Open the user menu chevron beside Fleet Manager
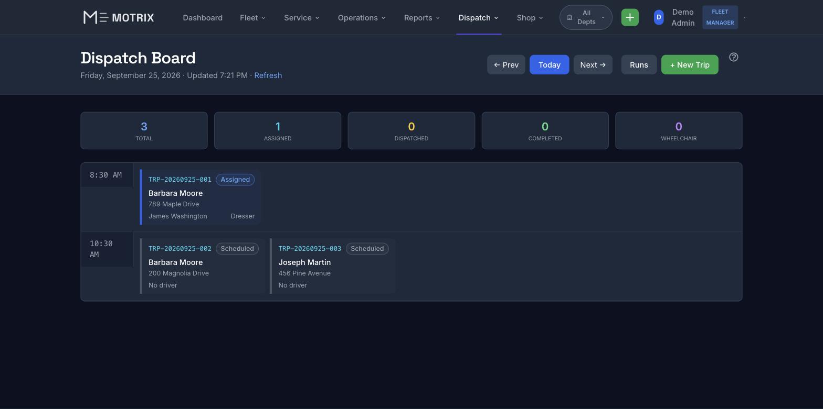The height and width of the screenshot is (409, 823). coord(744,17)
